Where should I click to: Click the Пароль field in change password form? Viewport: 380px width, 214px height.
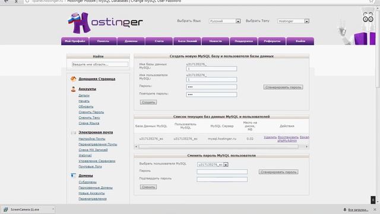tap(222, 172)
